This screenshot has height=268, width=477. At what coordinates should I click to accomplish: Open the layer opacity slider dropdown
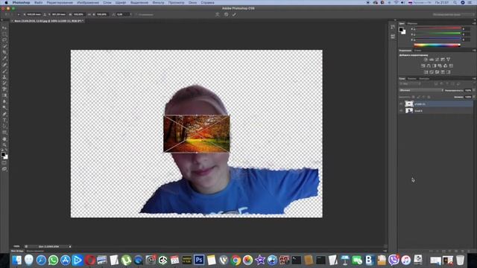474,90
